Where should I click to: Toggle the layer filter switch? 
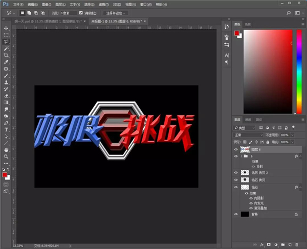[x=293, y=128]
